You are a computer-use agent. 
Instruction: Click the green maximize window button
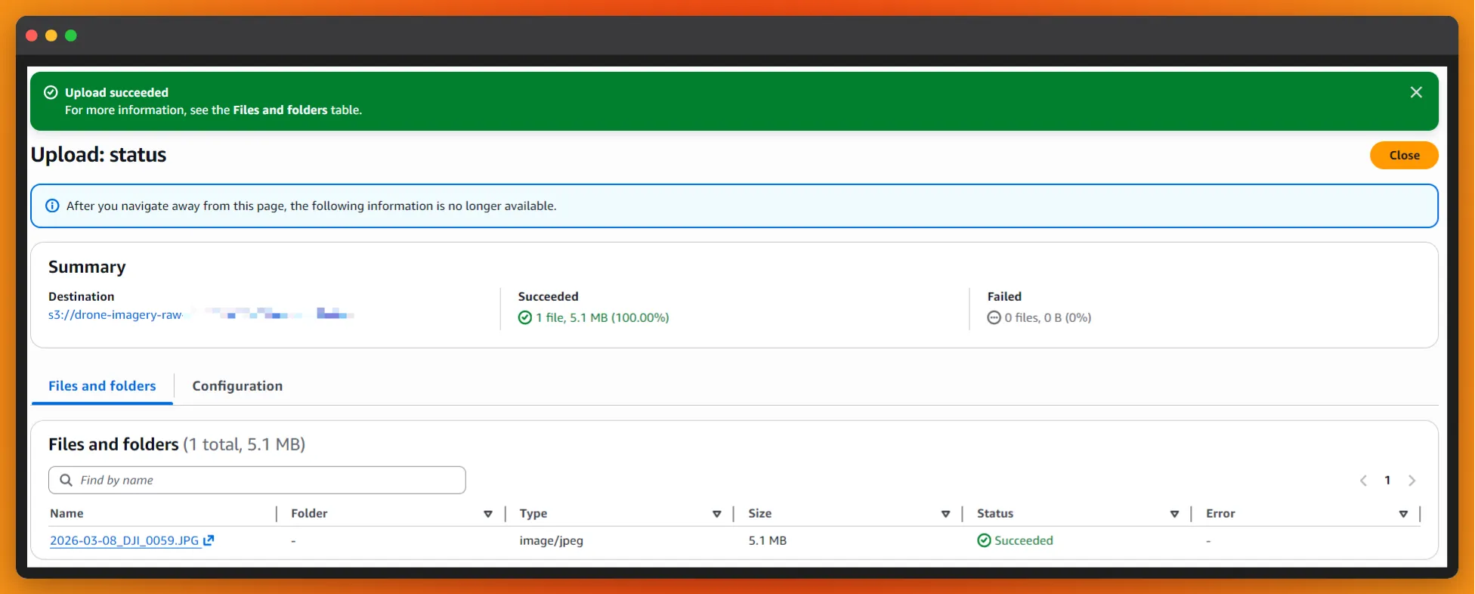[71, 36]
